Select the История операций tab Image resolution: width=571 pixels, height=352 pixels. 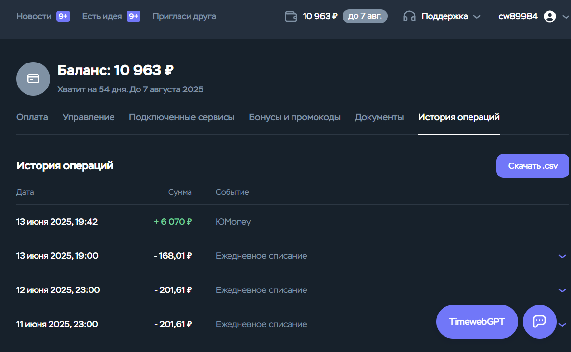tap(459, 117)
